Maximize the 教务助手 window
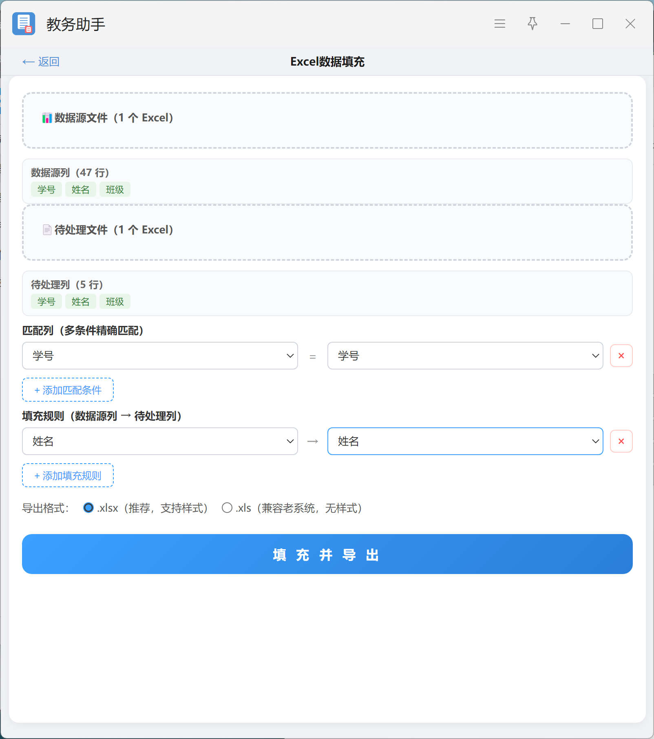Image resolution: width=654 pixels, height=739 pixels. [598, 24]
